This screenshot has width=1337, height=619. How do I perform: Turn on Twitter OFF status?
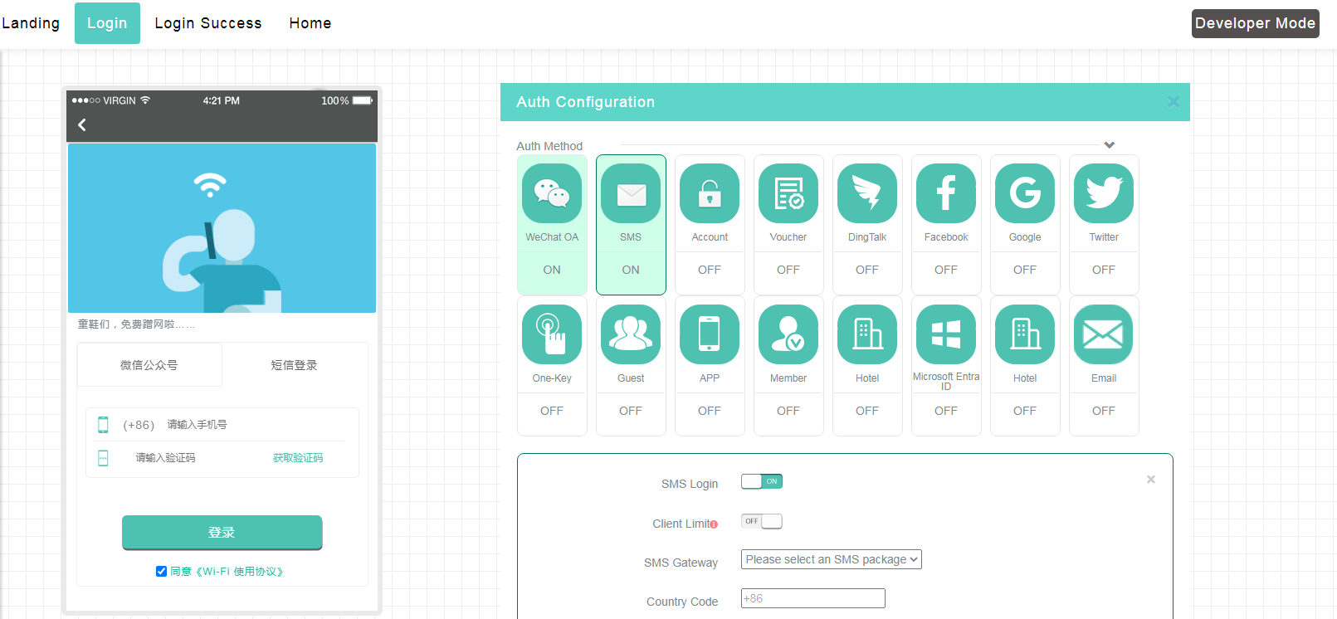point(1104,270)
